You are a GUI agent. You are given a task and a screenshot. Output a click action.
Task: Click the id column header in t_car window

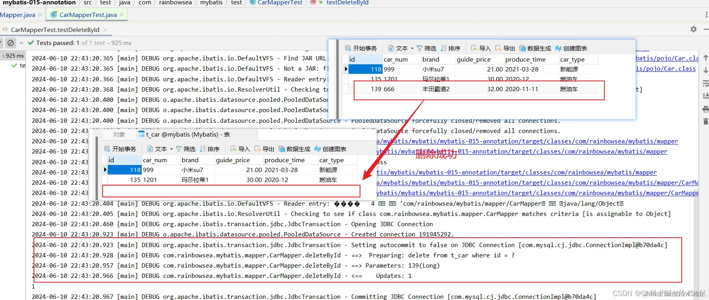coord(124,160)
